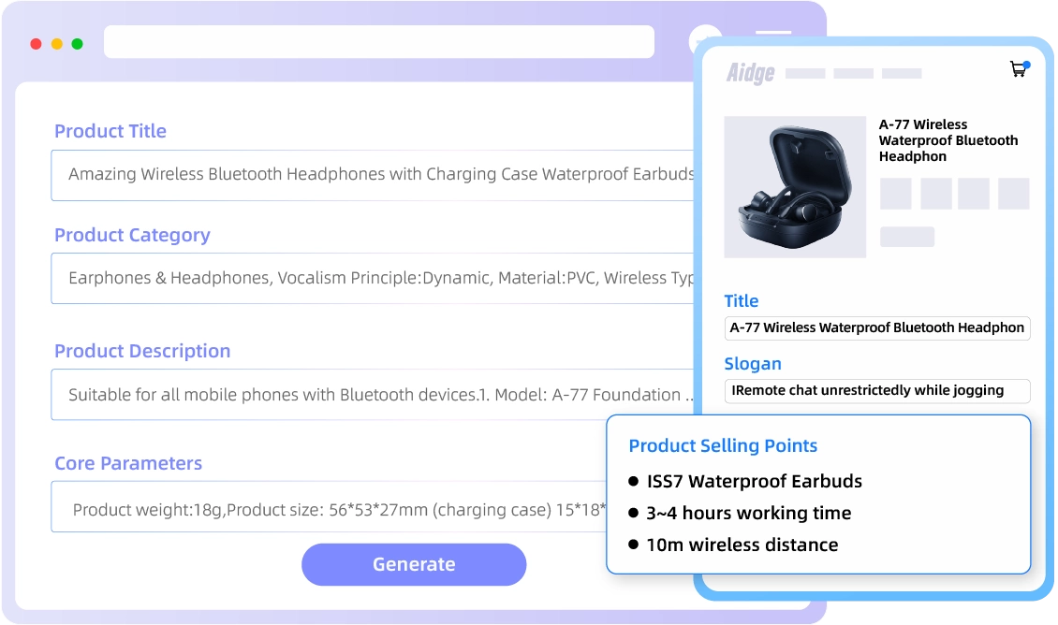Image resolution: width=1058 pixels, height=625 pixels.
Task: Click the browser address bar
Action: pos(379,42)
